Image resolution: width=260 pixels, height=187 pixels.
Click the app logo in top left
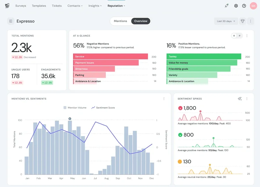(7, 6)
